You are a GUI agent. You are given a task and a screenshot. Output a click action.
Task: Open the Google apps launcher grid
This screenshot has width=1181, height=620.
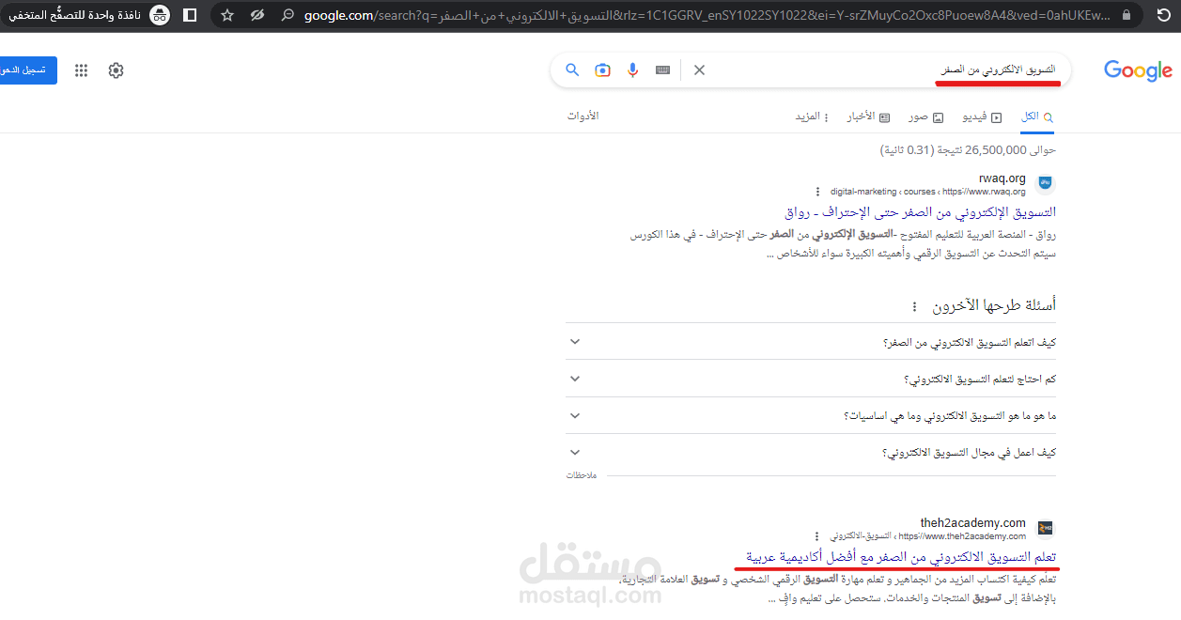coord(83,70)
